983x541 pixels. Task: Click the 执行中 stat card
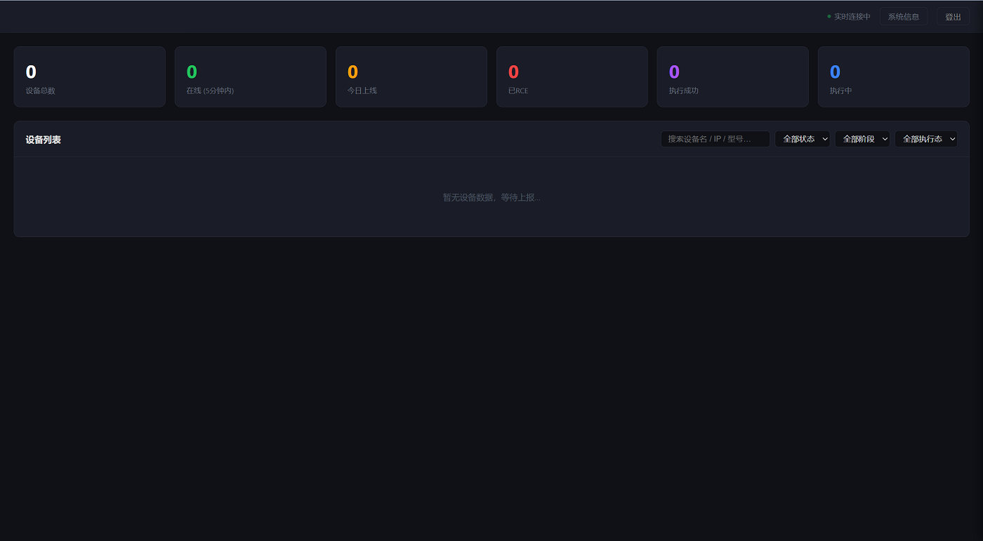coord(894,76)
